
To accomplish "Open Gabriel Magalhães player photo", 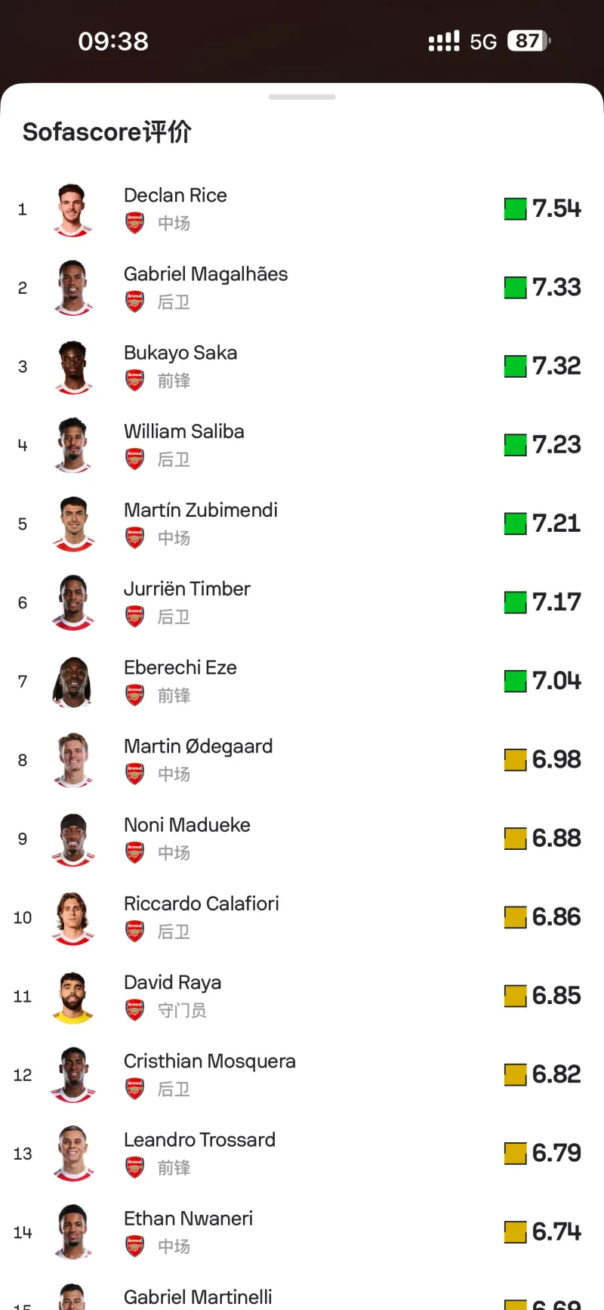I will 73,288.
